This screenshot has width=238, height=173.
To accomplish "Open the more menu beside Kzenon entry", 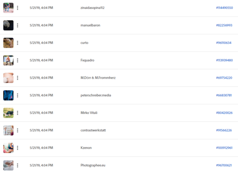I will pos(18,148).
